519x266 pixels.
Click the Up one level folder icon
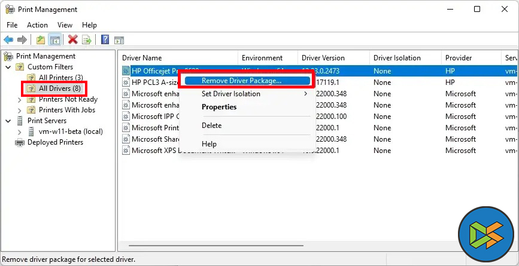[40, 40]
